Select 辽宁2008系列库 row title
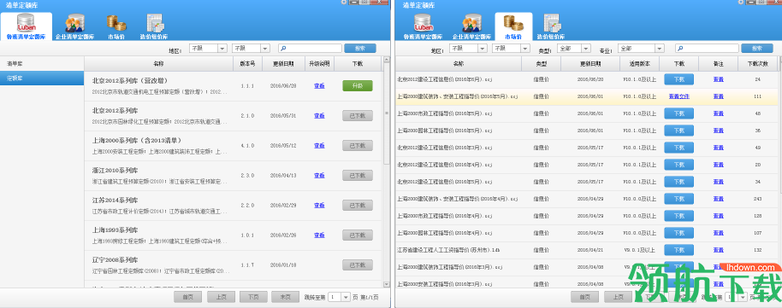The image size is (782, 308). (x=115, y=259)
